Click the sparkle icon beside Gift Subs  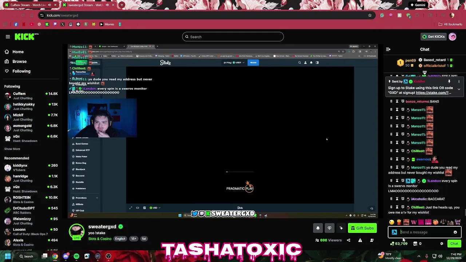tap(341, 228)
